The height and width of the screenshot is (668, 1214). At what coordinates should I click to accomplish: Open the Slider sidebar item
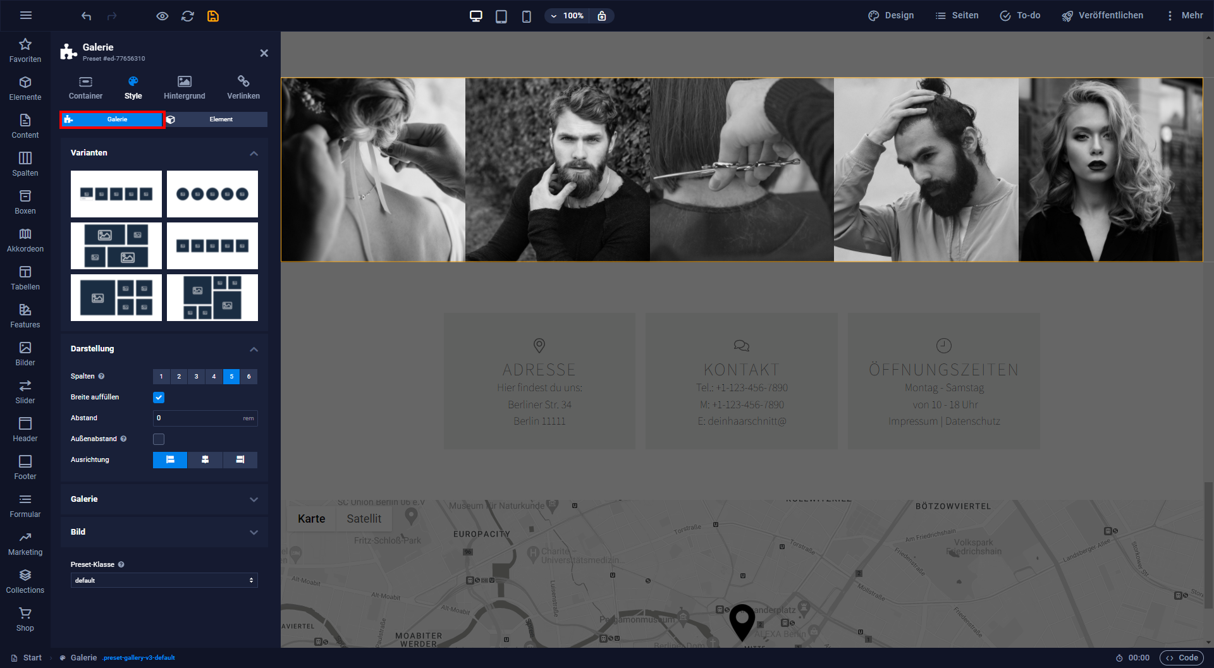[25, 392]
